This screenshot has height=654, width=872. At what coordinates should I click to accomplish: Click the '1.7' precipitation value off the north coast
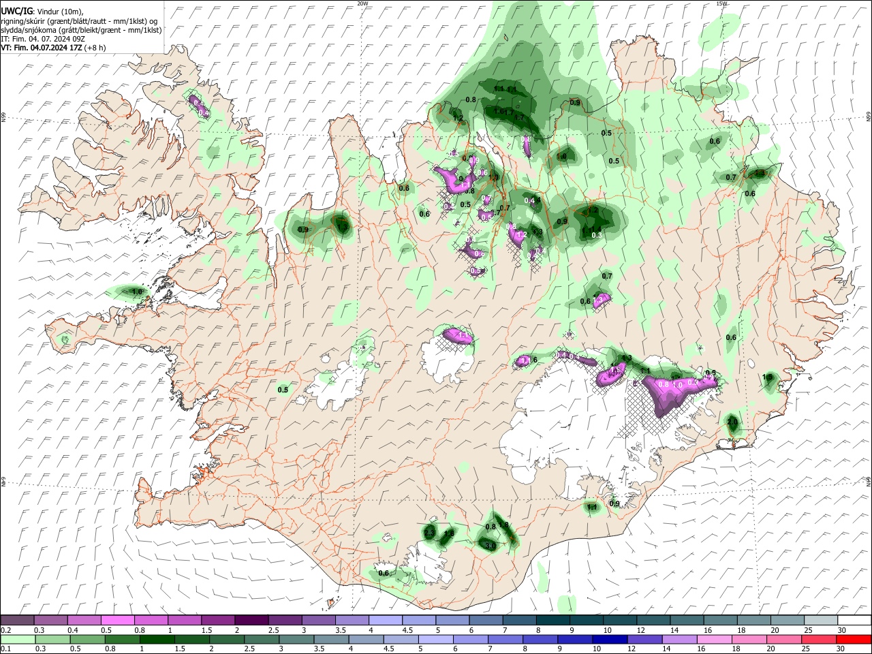point(519,117)
